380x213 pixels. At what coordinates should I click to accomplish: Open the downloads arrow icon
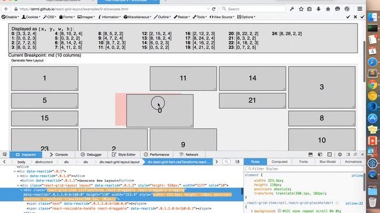pos(318,9)
